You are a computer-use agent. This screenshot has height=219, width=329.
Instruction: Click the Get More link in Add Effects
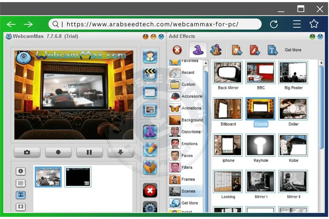[x=293, y=50]
